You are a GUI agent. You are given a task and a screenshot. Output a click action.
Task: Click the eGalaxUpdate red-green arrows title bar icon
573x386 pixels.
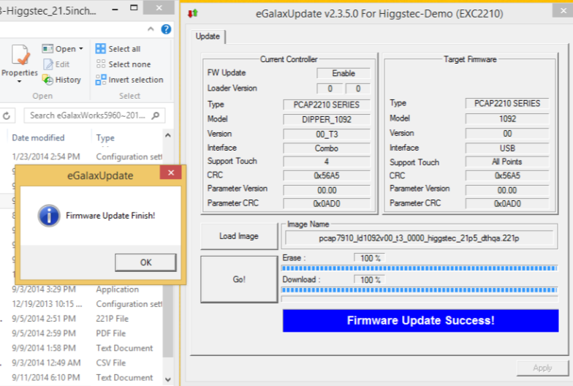pyautogui.click(x=193, y=14)
